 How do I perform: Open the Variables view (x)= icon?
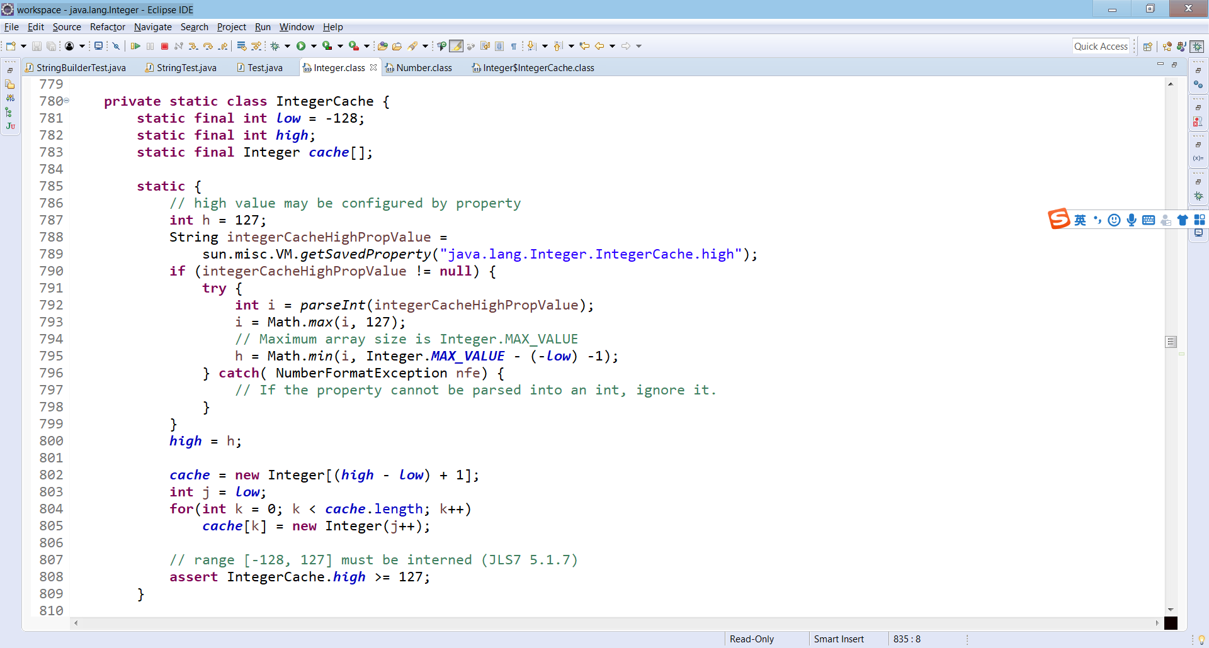coord(1198,159)
